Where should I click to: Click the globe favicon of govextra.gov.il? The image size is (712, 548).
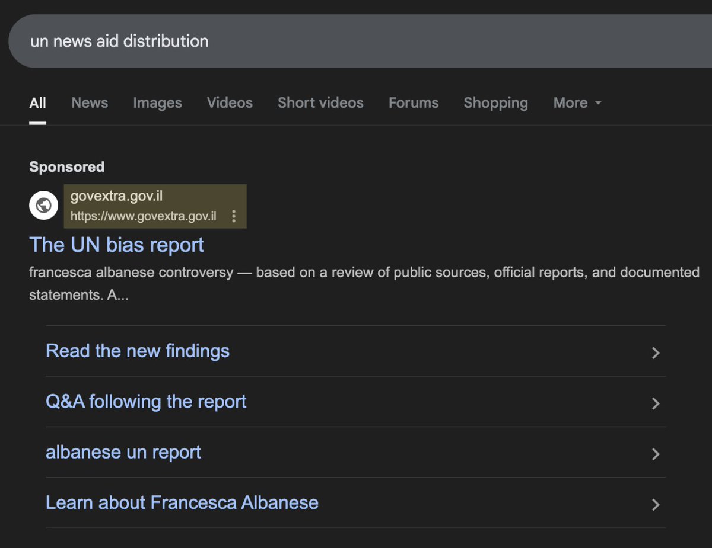click(x=43, y=206)
